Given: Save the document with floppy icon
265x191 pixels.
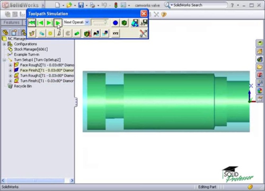Looking at the screenshot, I should tap(81, 5).
